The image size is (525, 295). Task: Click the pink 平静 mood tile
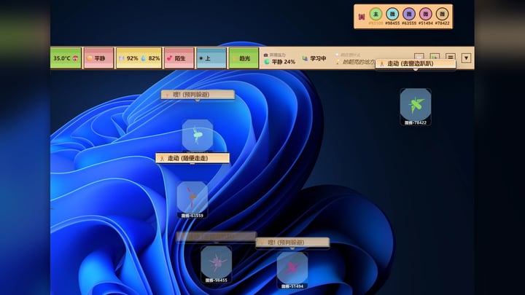click(x=98, y=58)
